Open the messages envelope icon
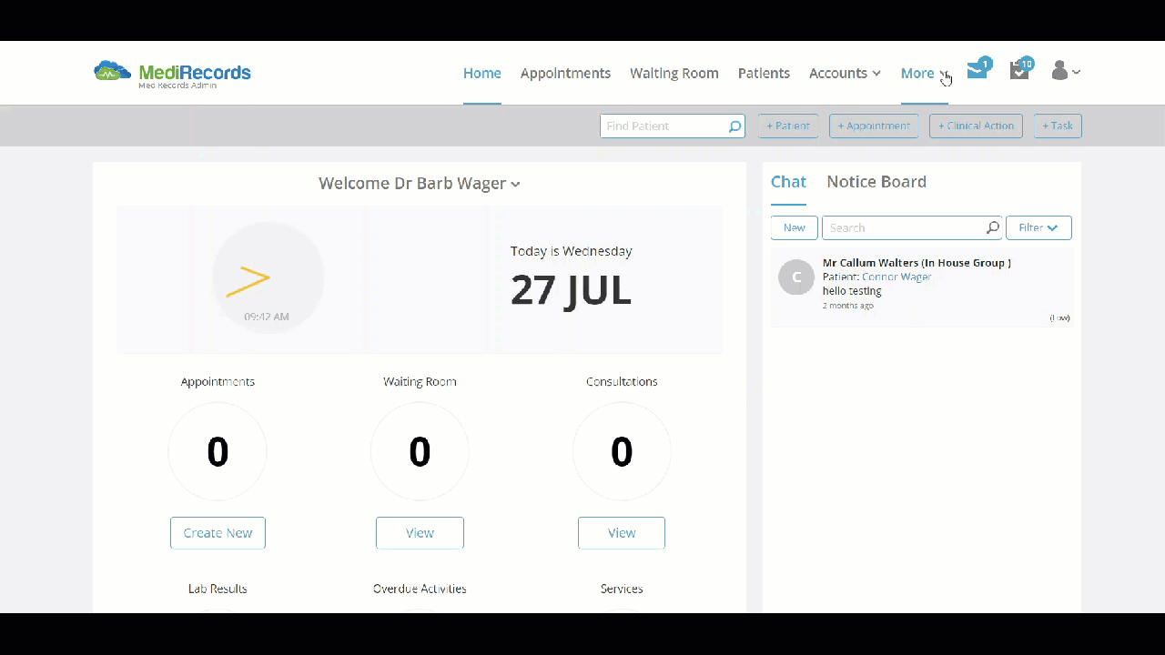This screenshot has height=655, width=1165. click(x=978, y=70)
